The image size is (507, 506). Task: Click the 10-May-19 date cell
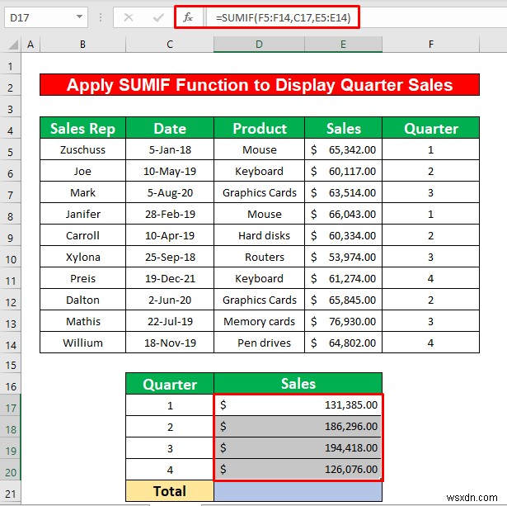pos(170,171)
